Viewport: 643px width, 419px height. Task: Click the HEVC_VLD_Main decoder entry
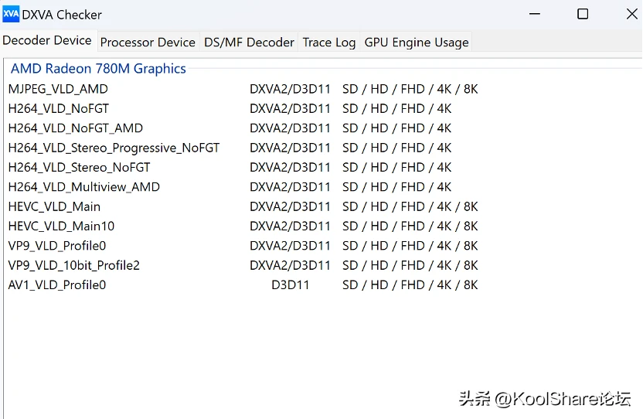click(x=54, y=206)
